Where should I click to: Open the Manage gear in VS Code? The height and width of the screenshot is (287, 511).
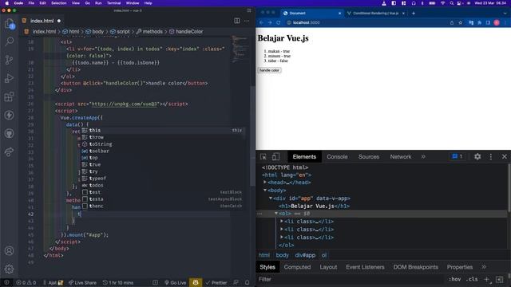pos(10,269)
